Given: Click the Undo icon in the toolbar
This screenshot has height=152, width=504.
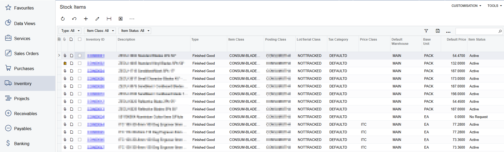Looking at the screenshot, I should (74, 19).
